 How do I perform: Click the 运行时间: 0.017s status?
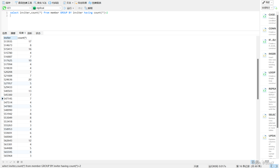[x=217, y=166]
